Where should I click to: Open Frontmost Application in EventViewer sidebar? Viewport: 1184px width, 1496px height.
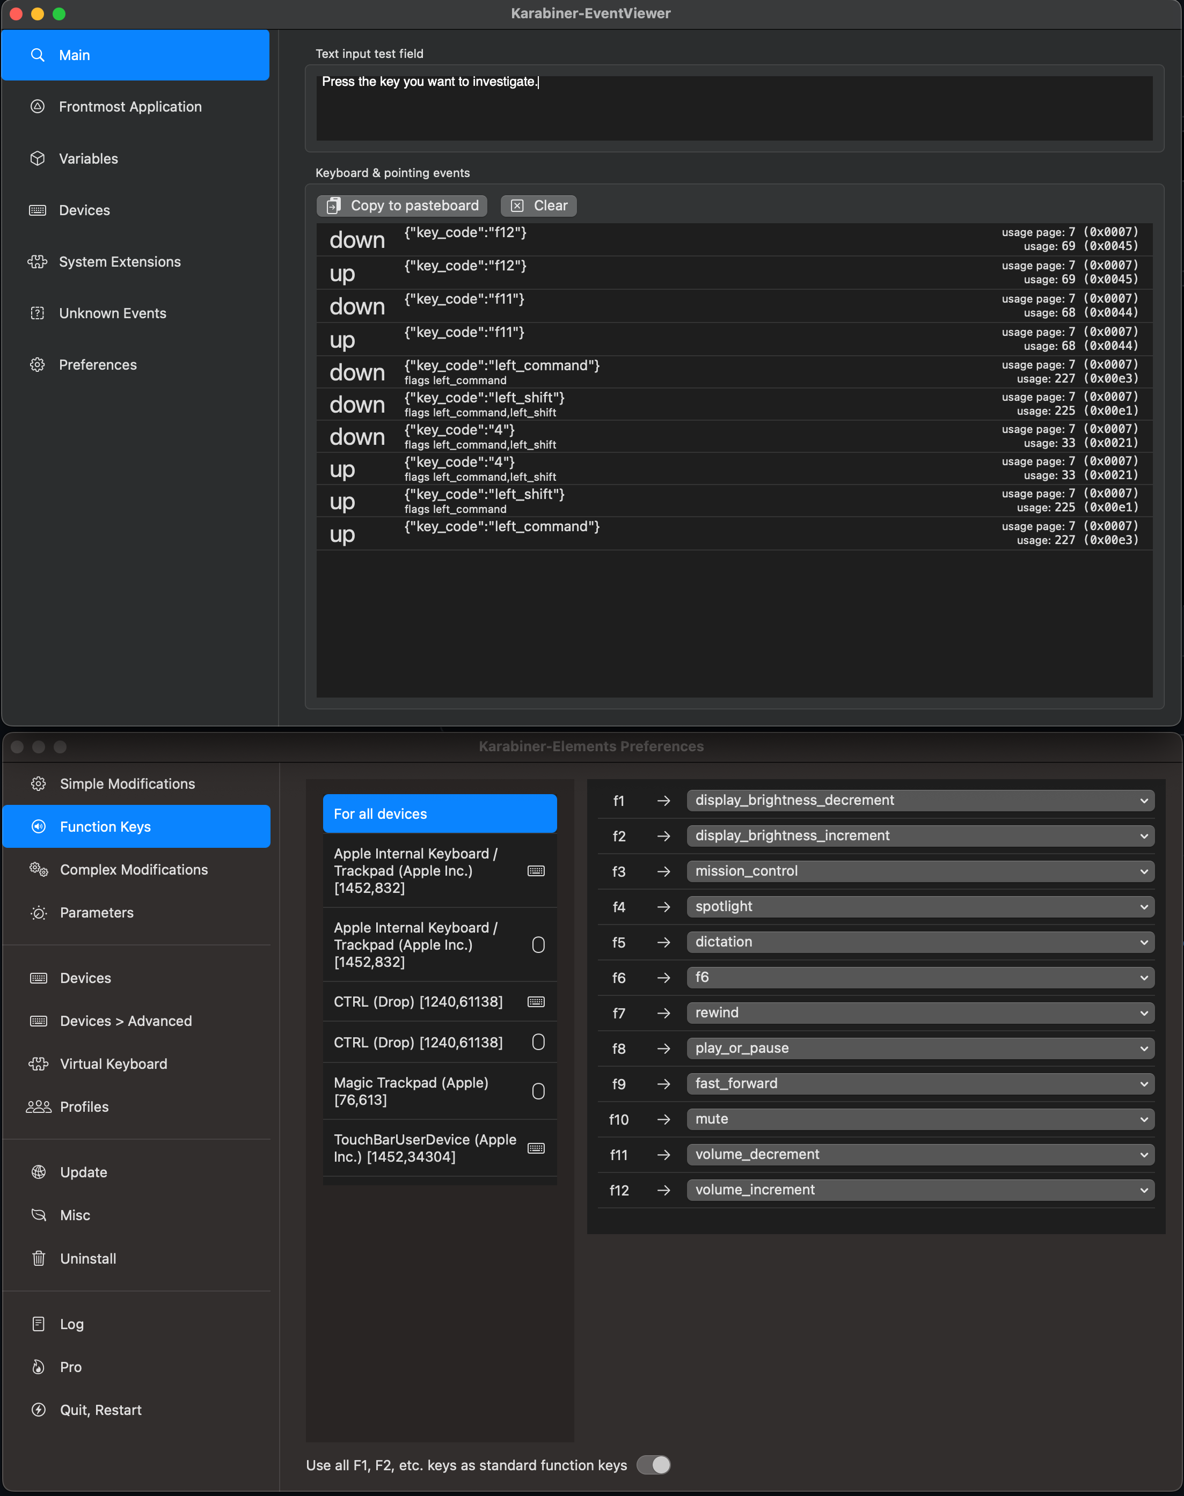(130, 106)
